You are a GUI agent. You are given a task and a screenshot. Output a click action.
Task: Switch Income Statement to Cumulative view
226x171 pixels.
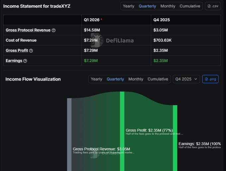[190, 6]
